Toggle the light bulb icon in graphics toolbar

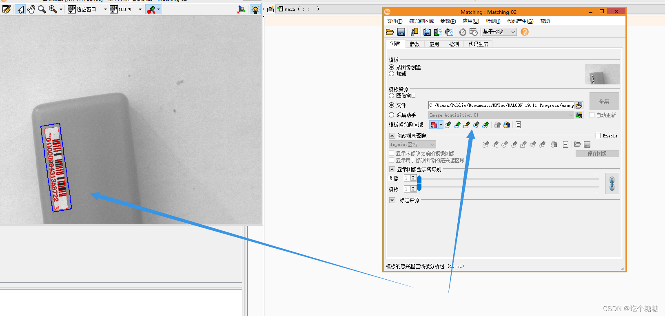click(255, 9)
